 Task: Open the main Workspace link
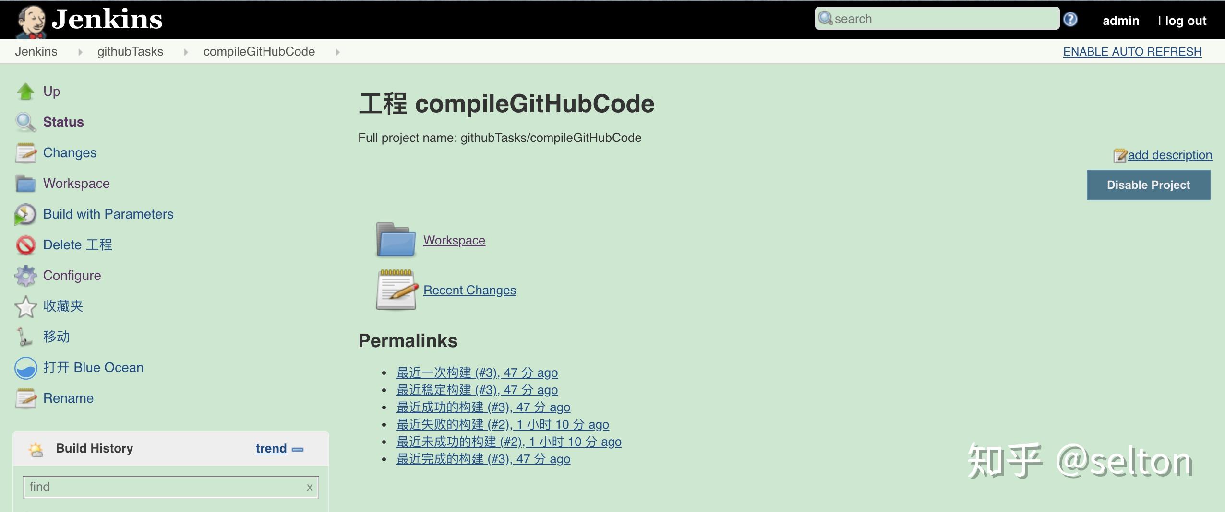click(x=454, y=241)
